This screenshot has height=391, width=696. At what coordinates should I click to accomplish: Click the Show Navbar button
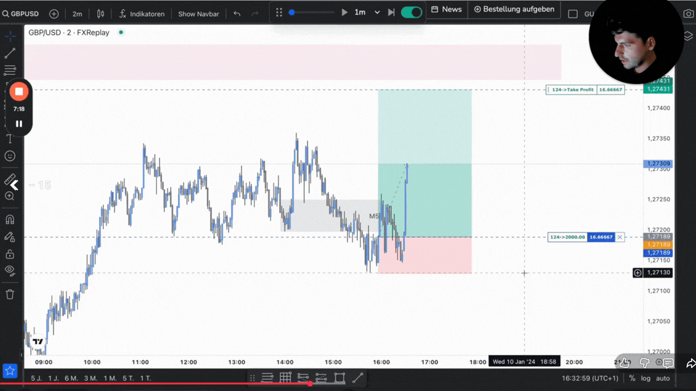pyautogui.click(x=198, y=13)
